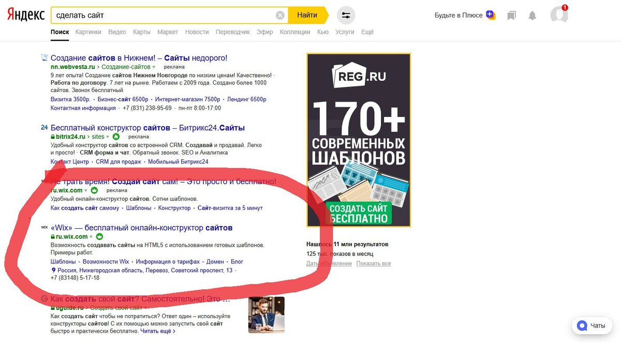Image resolution: width=621 pixels, height=343 pixels.
Task: Expand dropdown arrow after bitrix24.ru sites
Action: pyautogui.click(x=108, y=137)
